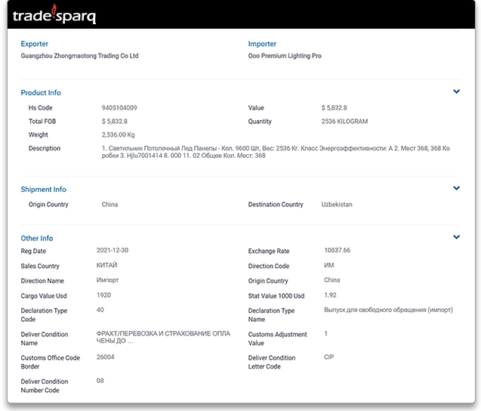Image resolution: width=481 pixels, height=411 pixels.
Task: Click the Deliver Condition Letter Code CIP
Action: pos(329,357)
